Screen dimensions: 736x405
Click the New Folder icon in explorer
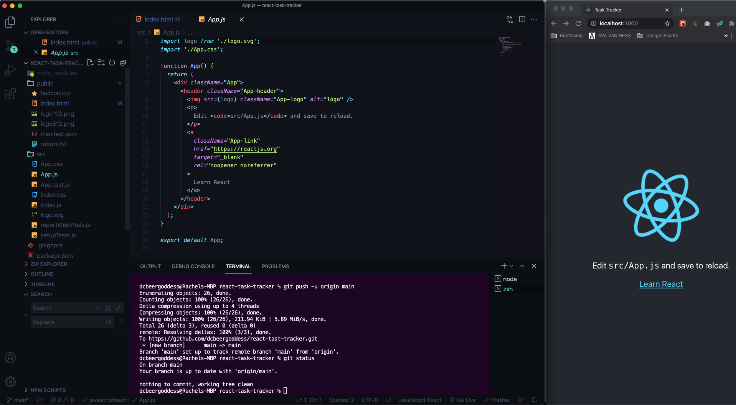101,63
